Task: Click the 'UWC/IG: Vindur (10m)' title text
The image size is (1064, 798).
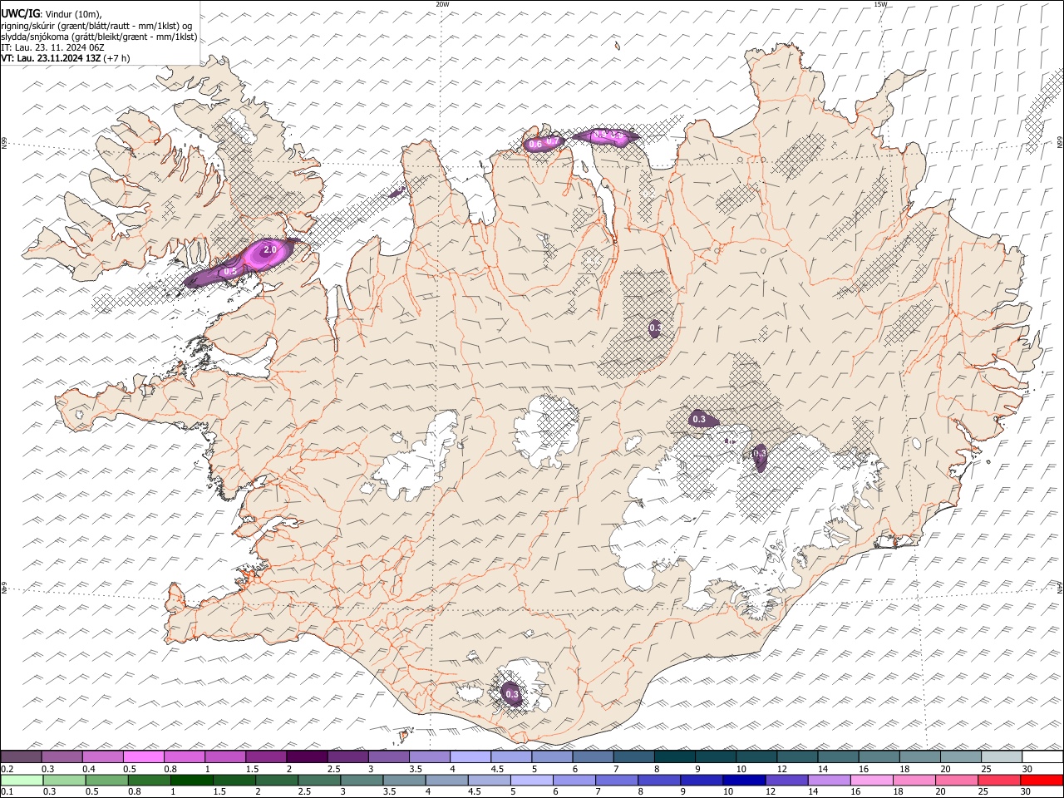Action: click(x=52, y=13)
